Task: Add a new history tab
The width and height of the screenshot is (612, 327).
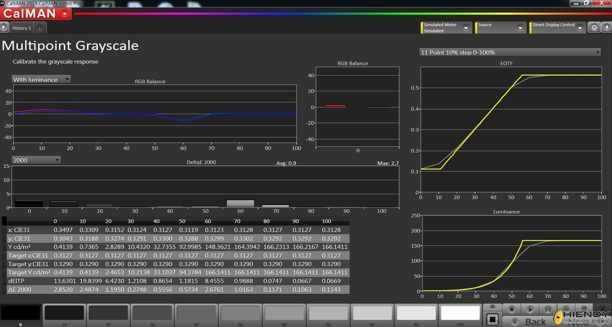Action: 39,28
